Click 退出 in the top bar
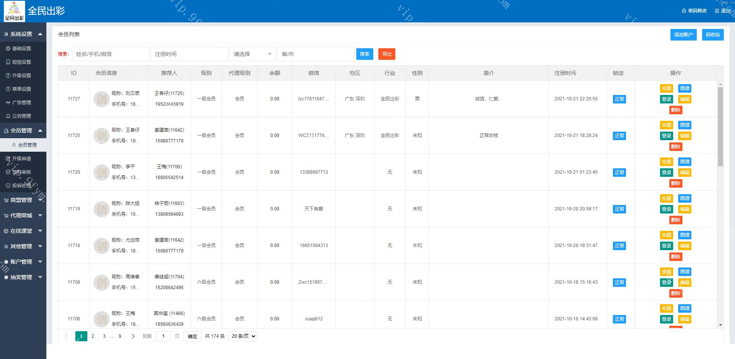The width and height of the screenshot is (735, 359). pos(723,11)
